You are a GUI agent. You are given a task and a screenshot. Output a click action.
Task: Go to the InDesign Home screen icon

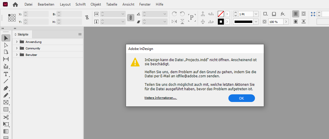[15, 4]
